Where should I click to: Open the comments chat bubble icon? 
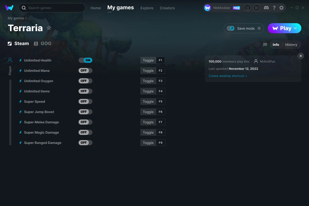pyautogui.click(x=265, y=45)
